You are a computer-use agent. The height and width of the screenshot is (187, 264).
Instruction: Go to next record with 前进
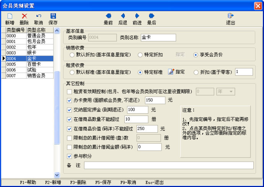tap(137, 16)
